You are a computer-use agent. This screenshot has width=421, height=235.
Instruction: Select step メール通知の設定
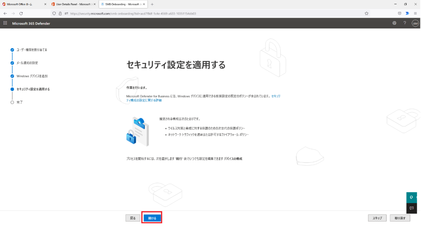tap(27, 63)
